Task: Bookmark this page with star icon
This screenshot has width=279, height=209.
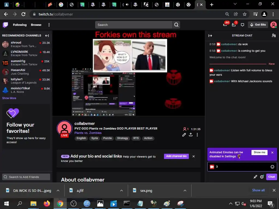Action: point(245,14)
